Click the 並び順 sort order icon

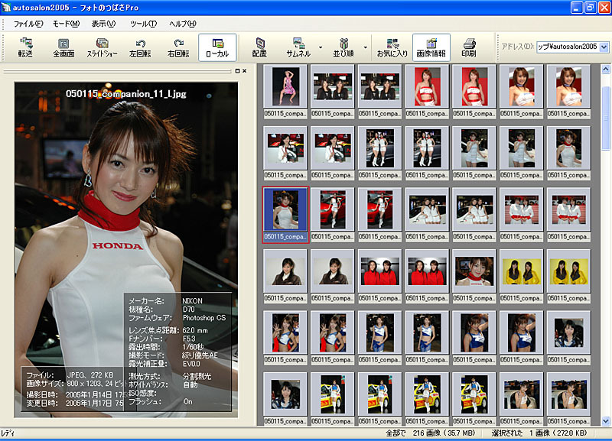click(343, 47)
